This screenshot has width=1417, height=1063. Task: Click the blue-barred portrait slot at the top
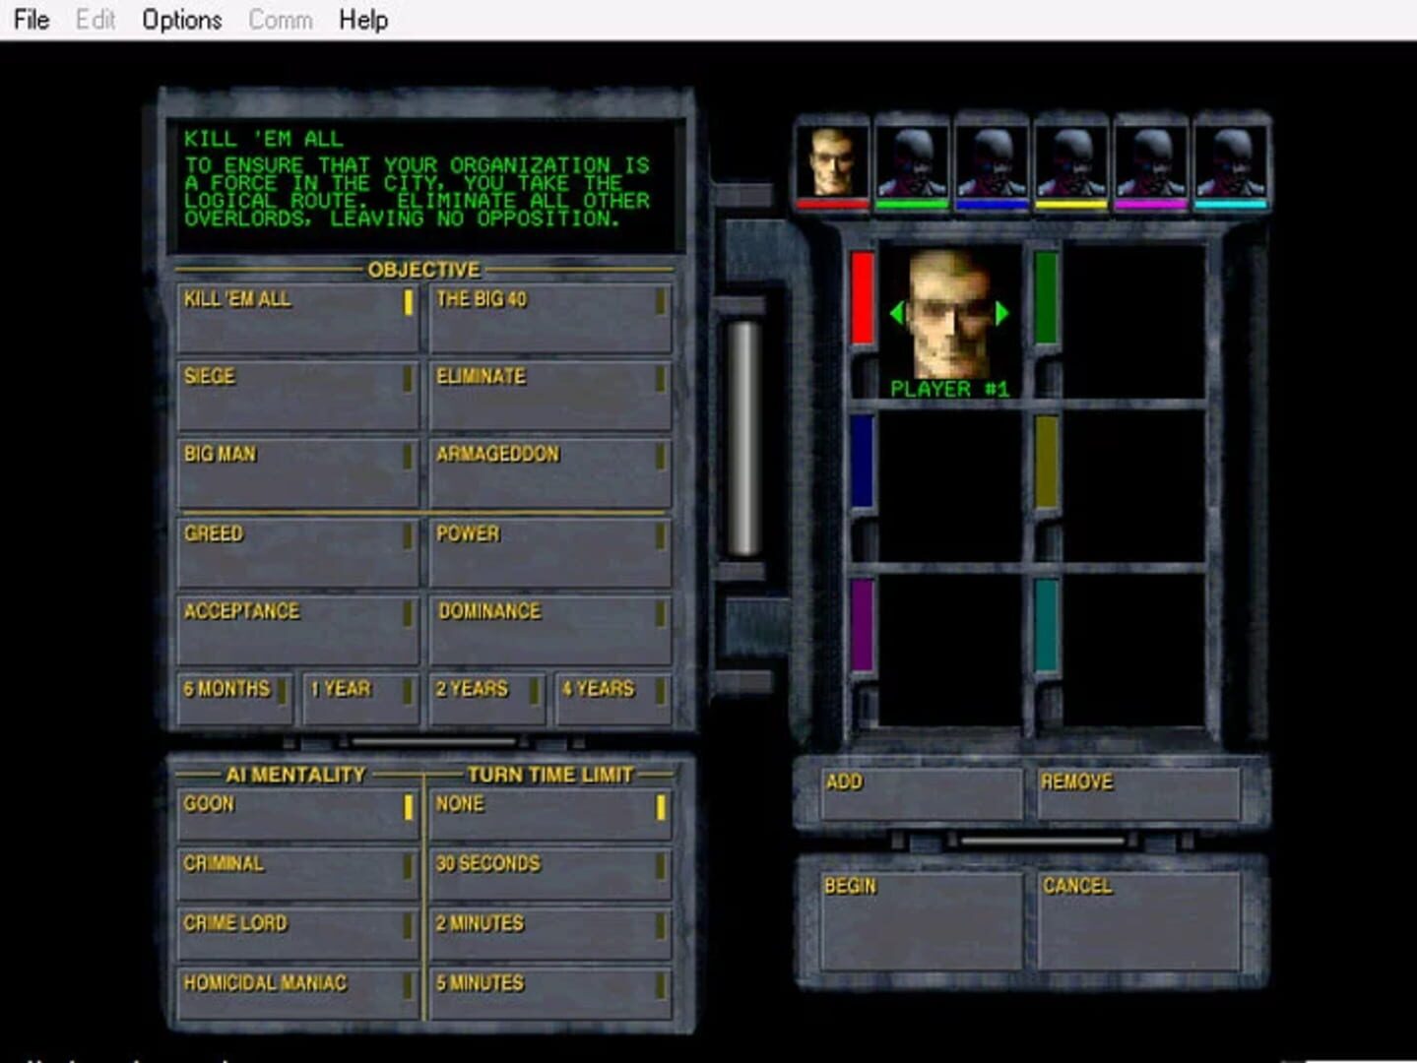tap(993, 162)
